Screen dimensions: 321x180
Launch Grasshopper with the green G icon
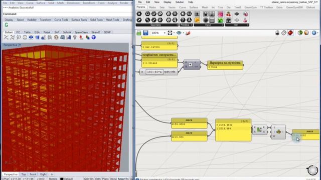(x=7, y=25)
